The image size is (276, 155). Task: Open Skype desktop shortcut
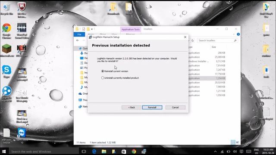[7, 71]
